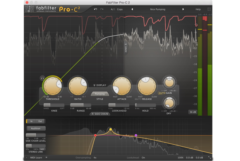Open the Nice Pumping preset menu
Screen dimensions: 240x161
pos(158,9)
